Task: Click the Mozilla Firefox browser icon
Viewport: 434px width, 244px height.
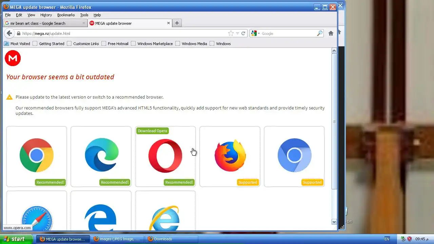Action: (x=230, y=156)
